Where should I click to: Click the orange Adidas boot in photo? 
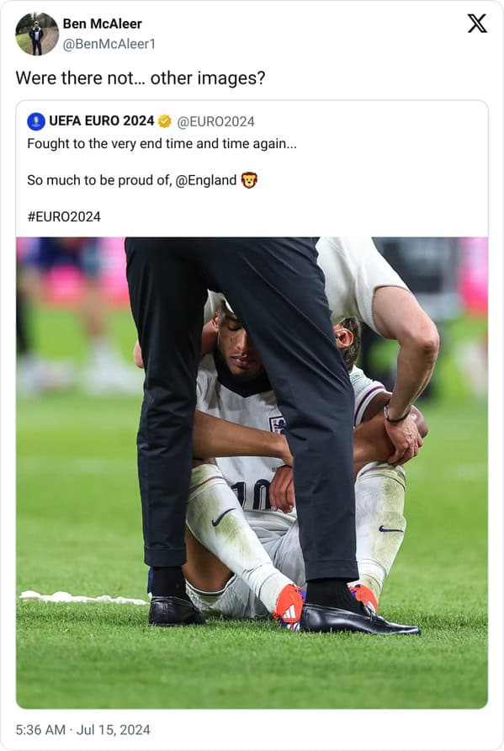coord(289,606)
